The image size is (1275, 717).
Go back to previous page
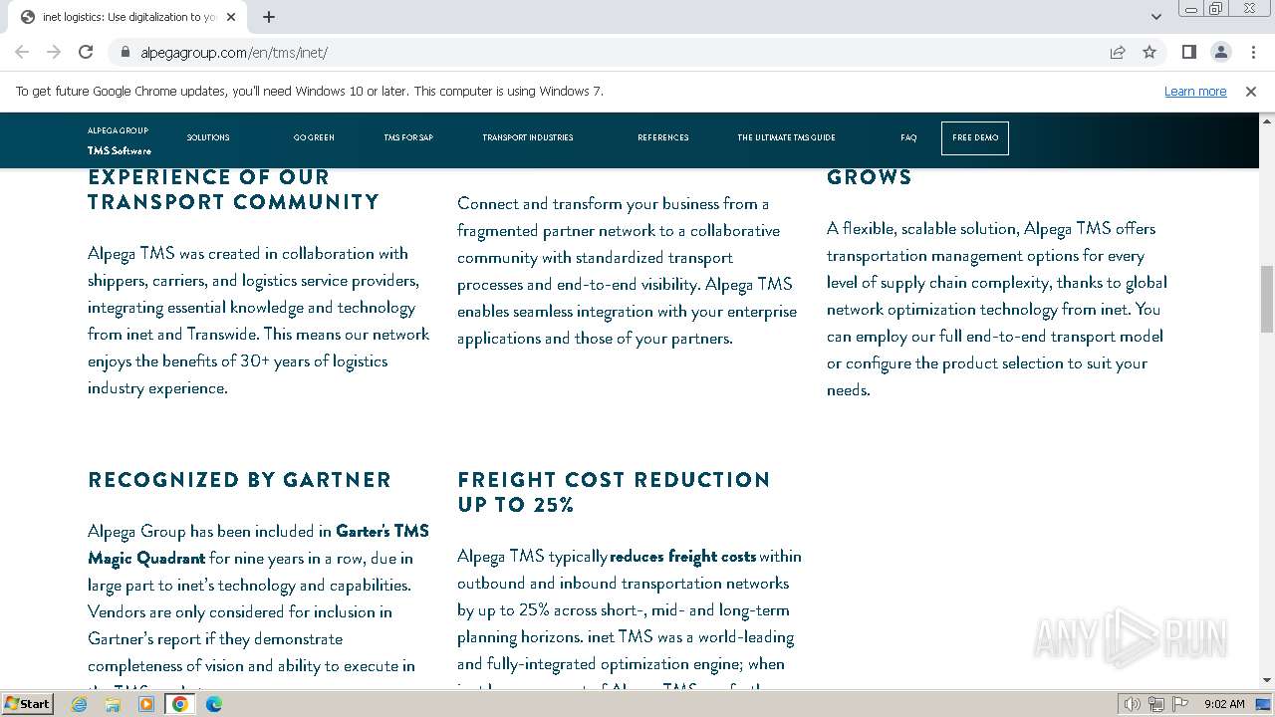pos(22,53)
